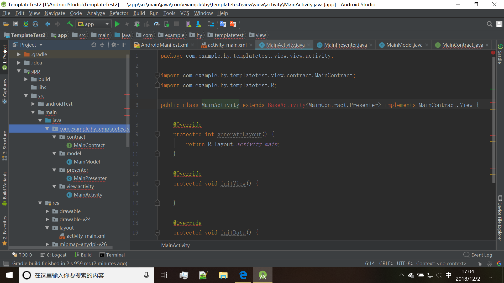Click the Project tree horizontal scrollbar
This screenshot has height=283, width=504.
(61, 248)
